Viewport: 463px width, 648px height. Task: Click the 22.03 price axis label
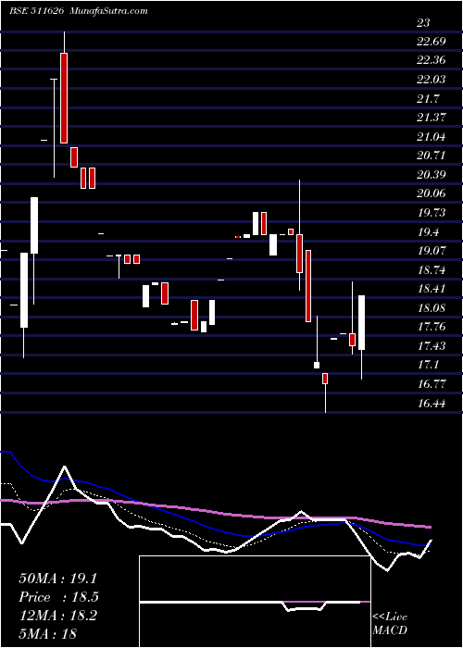pos(432,80)
